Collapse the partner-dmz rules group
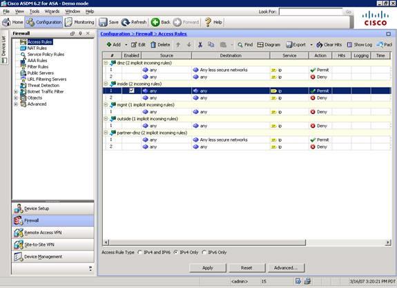 point(106,133)
